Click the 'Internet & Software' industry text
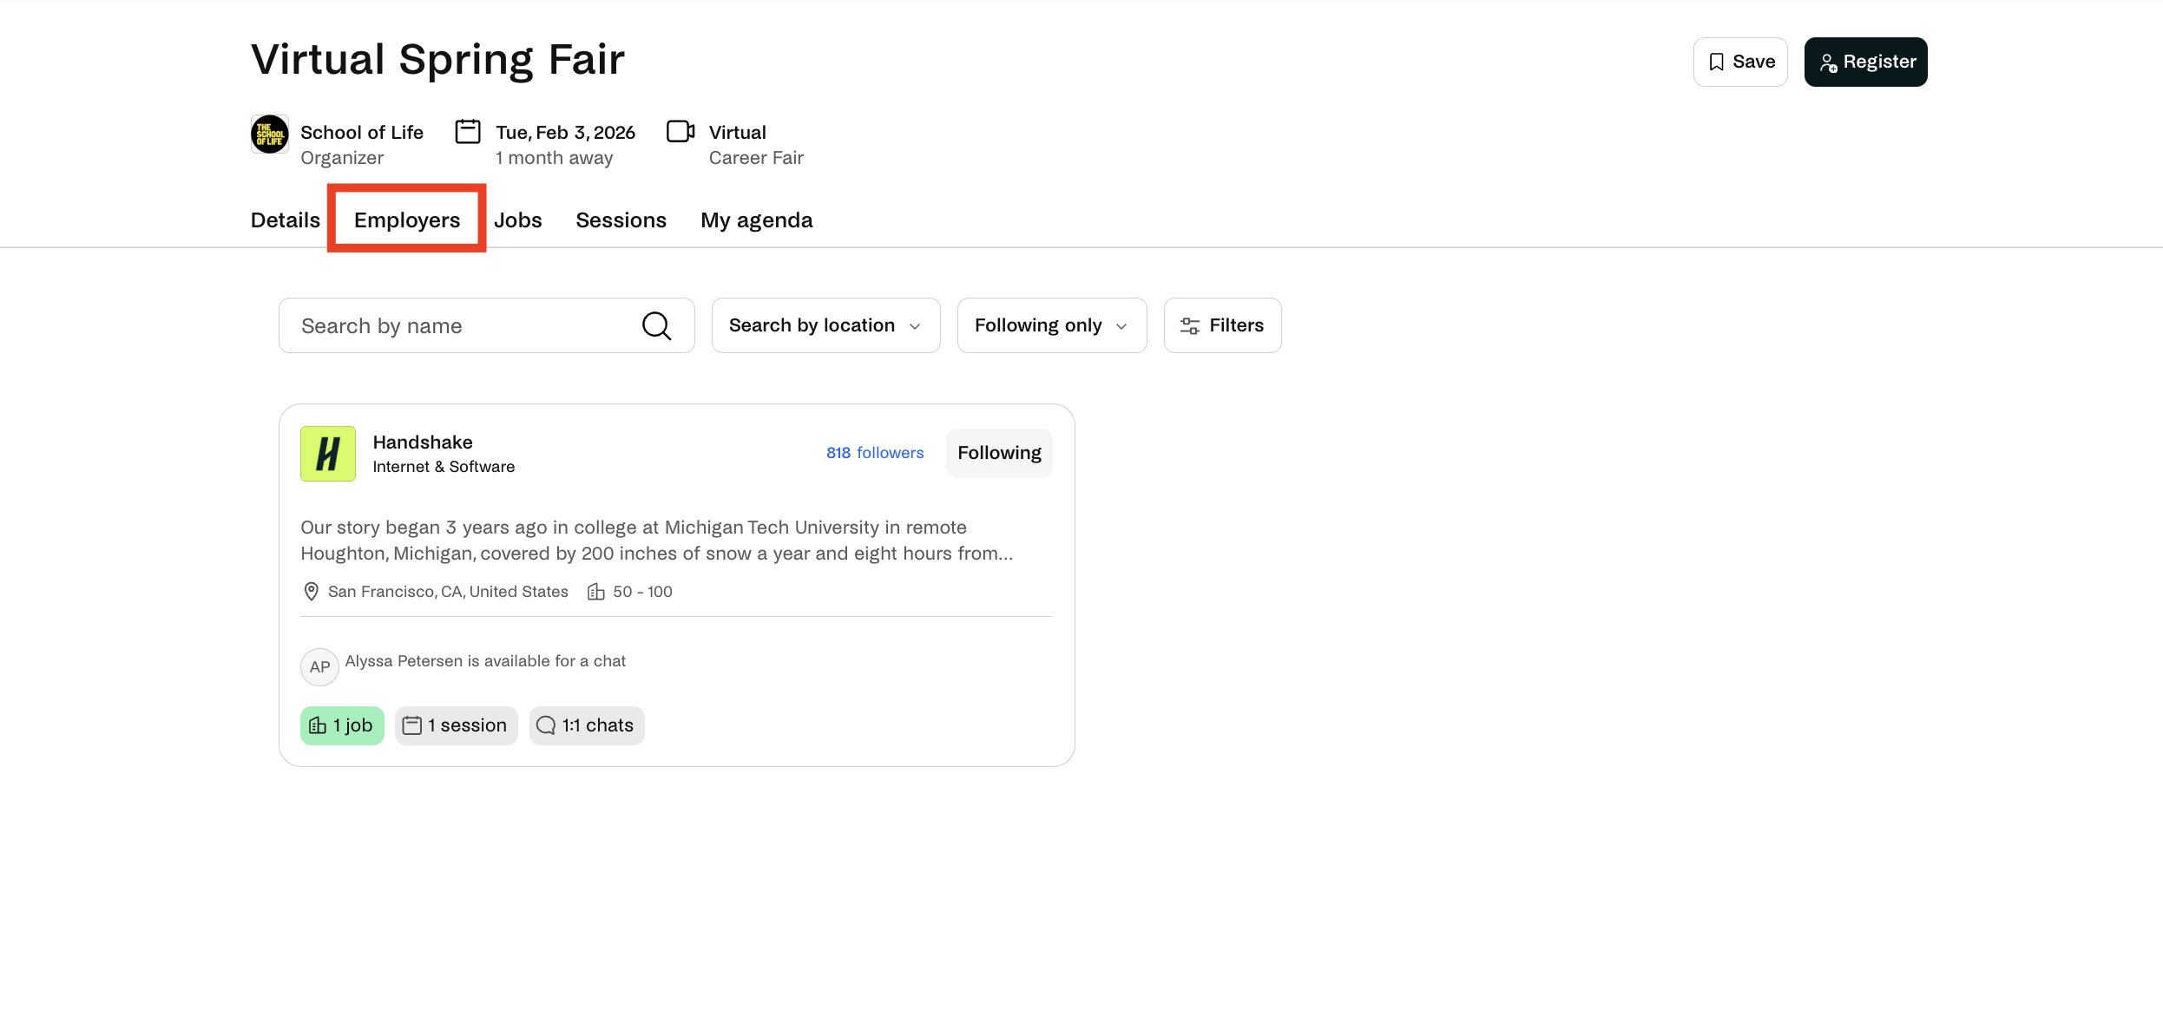Viewport: 2163px width, 1010px height. [444, 467]
